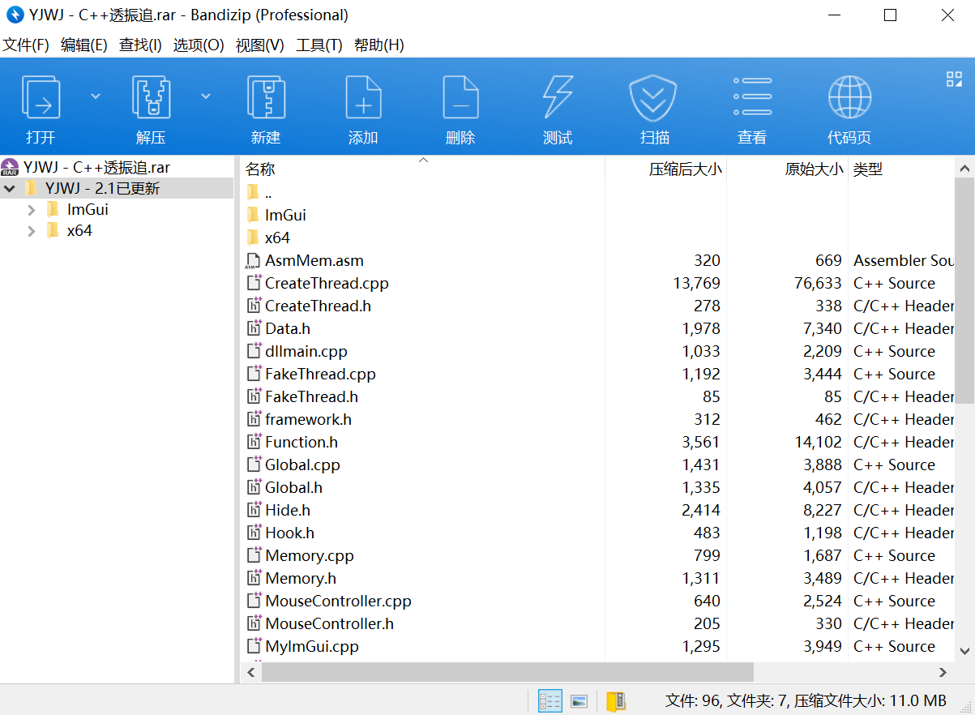Click the parent folder (..) icon
975x715 pixels.
[253, 192]
